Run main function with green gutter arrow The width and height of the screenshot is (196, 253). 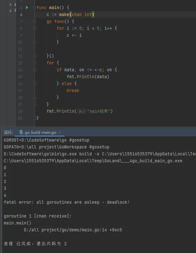click(27, 8)
